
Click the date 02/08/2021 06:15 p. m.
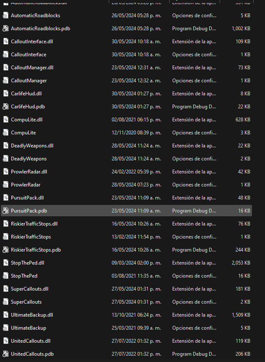click(x=136, y=120)
